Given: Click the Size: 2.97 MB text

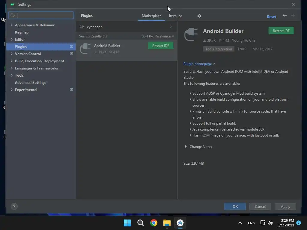Looking at the screenshot, I should tap(193, 163).
